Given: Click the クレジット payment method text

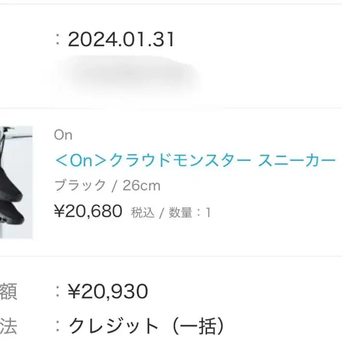Looking at the screenshot, I should [114, 327].
